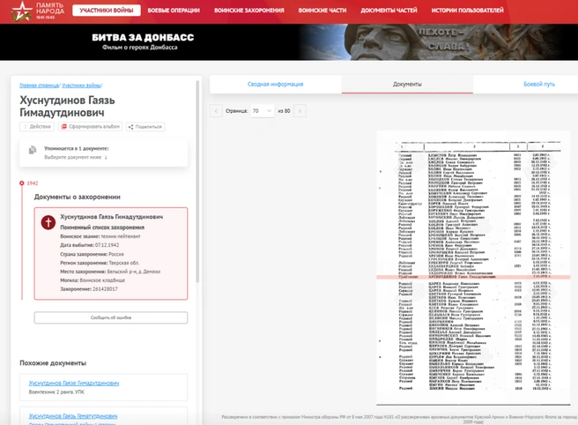The height and width of the screenshot is (425, 578).
Task: Go to previous document page arrow
Action: [x=216, y=111]
